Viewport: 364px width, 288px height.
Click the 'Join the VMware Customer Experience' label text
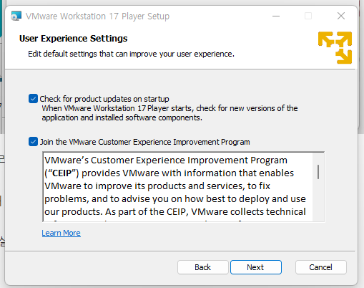(144, 142)
